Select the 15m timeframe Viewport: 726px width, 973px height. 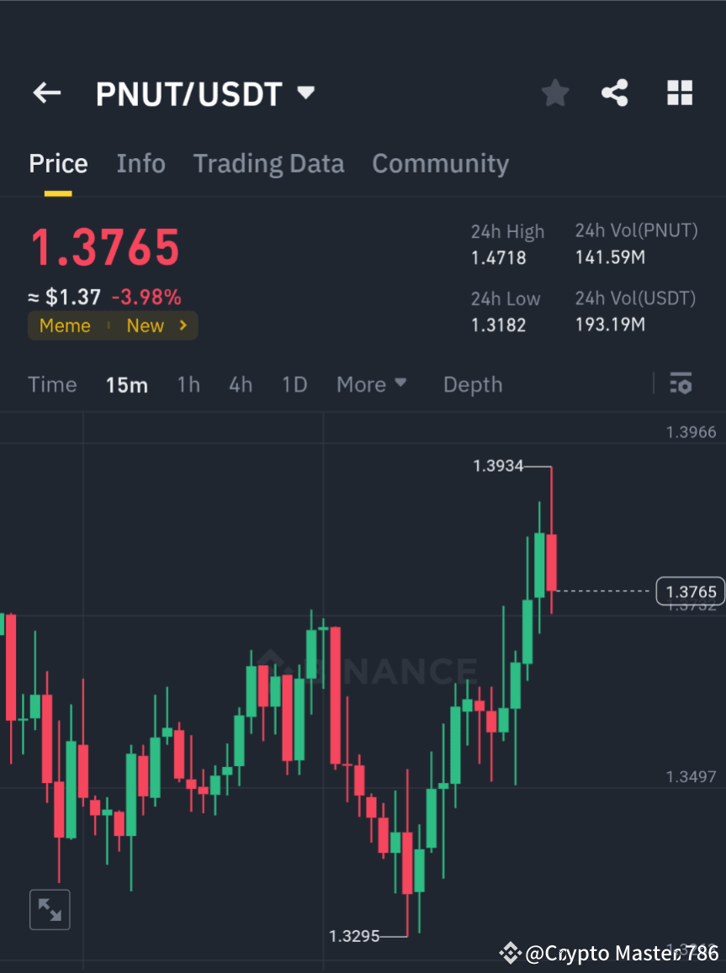point(127,384)
